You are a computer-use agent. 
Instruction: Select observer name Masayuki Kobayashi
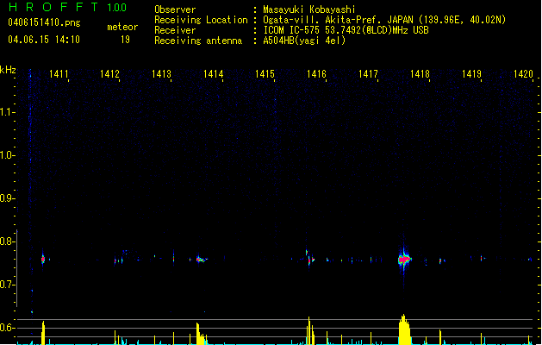point(309,9)
